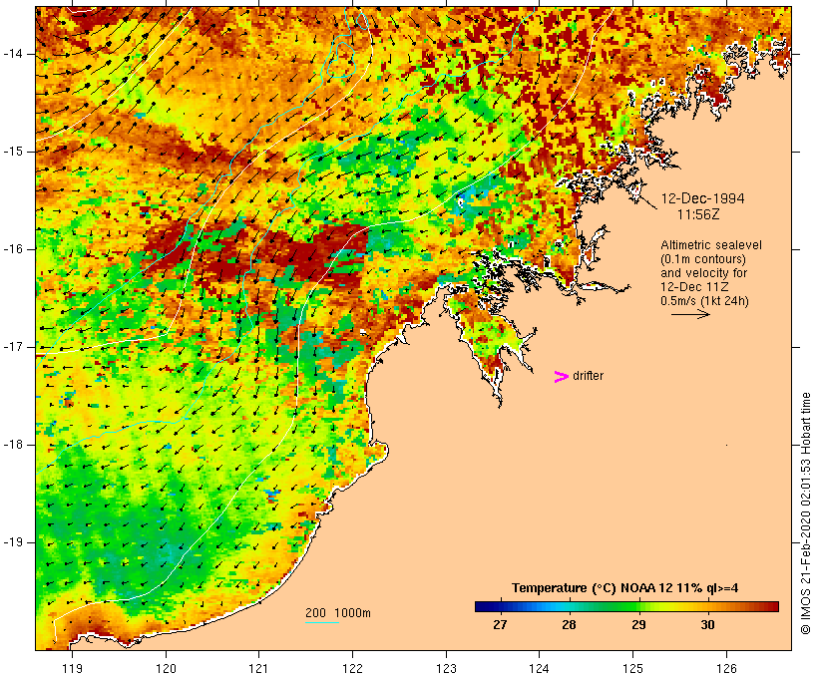Click the date label 12-Dec-1994
The image size is (818, 678).
pos(702,198)
